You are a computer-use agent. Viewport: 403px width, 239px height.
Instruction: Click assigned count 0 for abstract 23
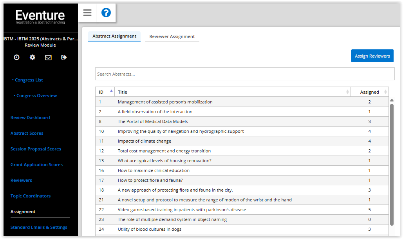point(369,219)
